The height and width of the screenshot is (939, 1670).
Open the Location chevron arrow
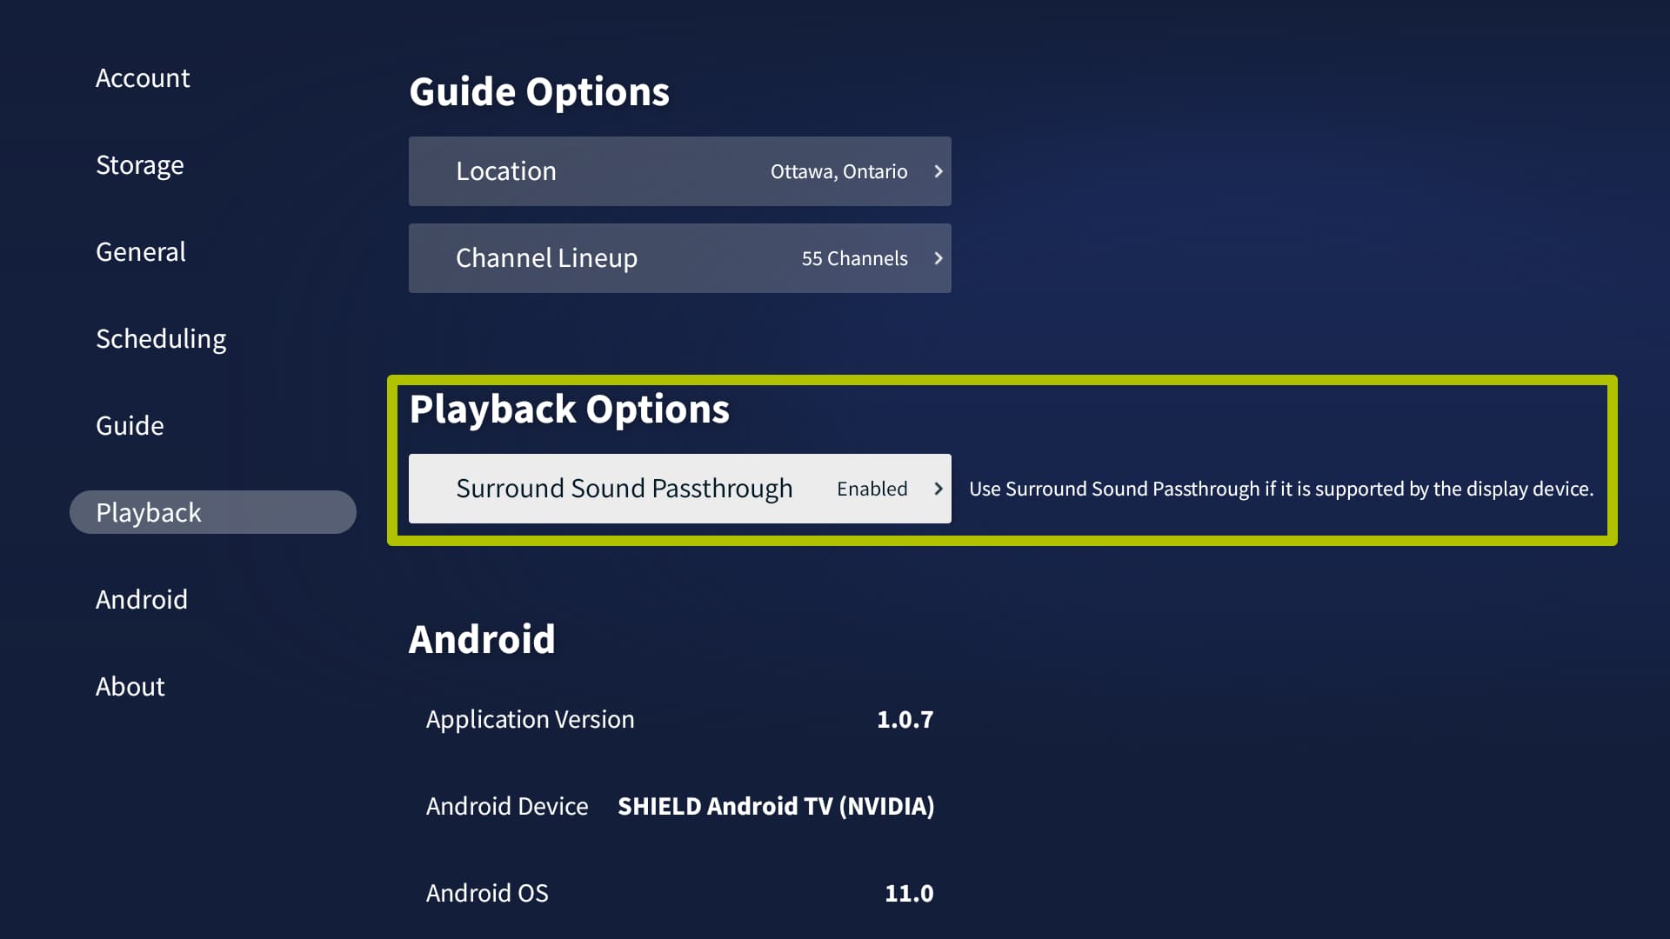938,171
